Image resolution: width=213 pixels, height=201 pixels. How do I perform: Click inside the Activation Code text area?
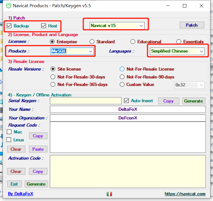(128, 172)
